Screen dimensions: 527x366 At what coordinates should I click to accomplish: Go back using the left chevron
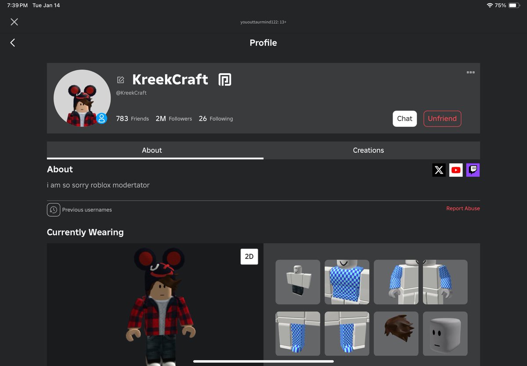13,43
